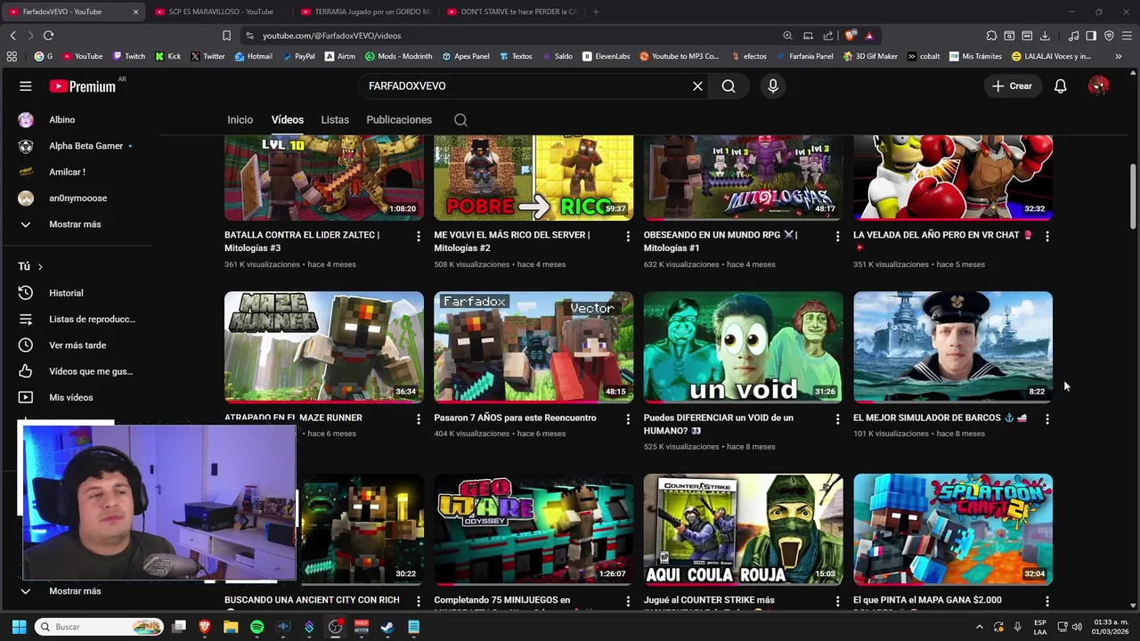Open options for ME VOLVI EL MÁS RICO
This screenshot has width=1140, height=641.
628,237
